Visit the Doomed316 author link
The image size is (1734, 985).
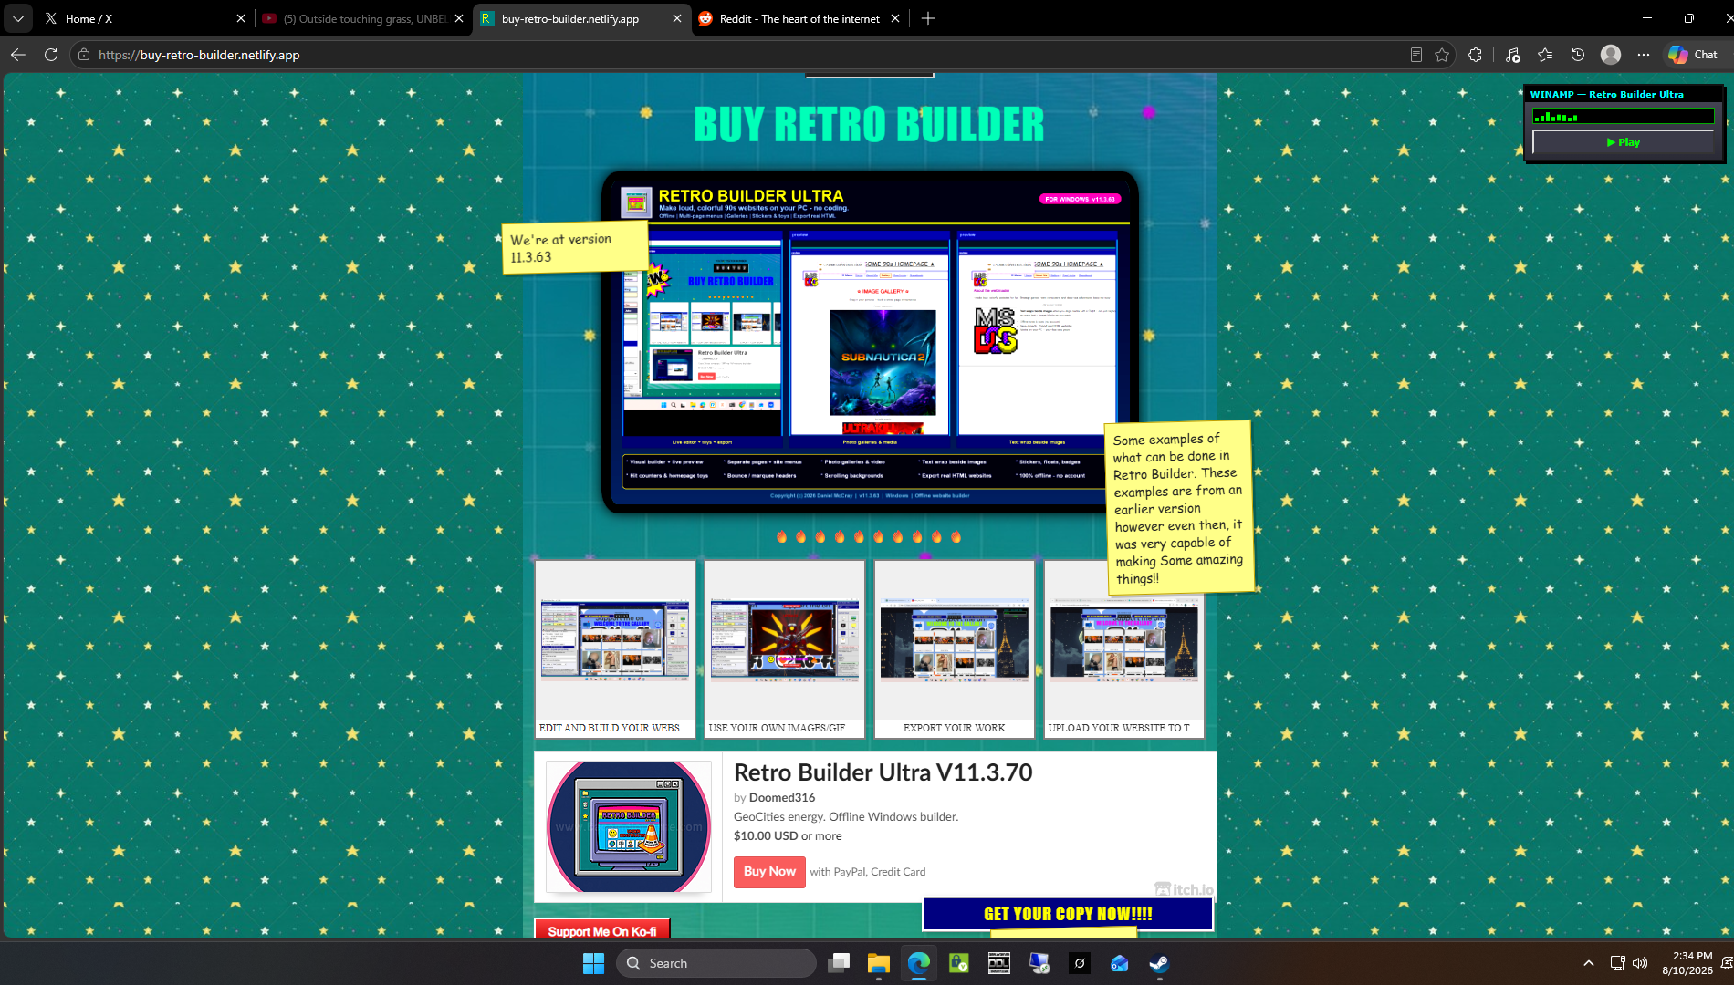click(782, 797)
